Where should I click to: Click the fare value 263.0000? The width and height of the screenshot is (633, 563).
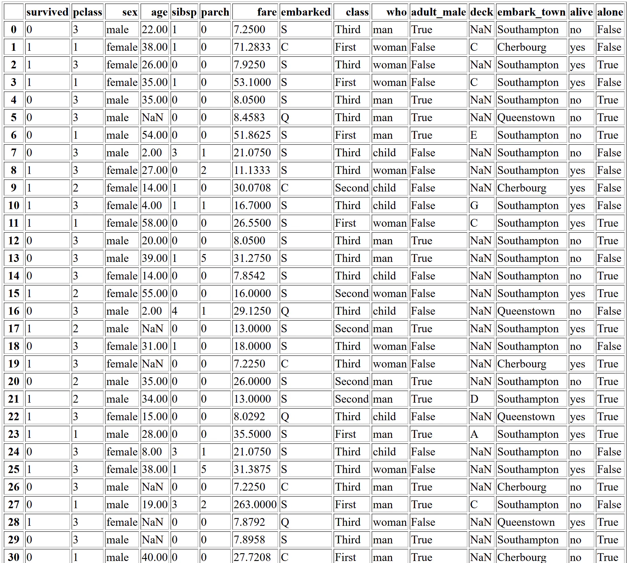(255, 504)
